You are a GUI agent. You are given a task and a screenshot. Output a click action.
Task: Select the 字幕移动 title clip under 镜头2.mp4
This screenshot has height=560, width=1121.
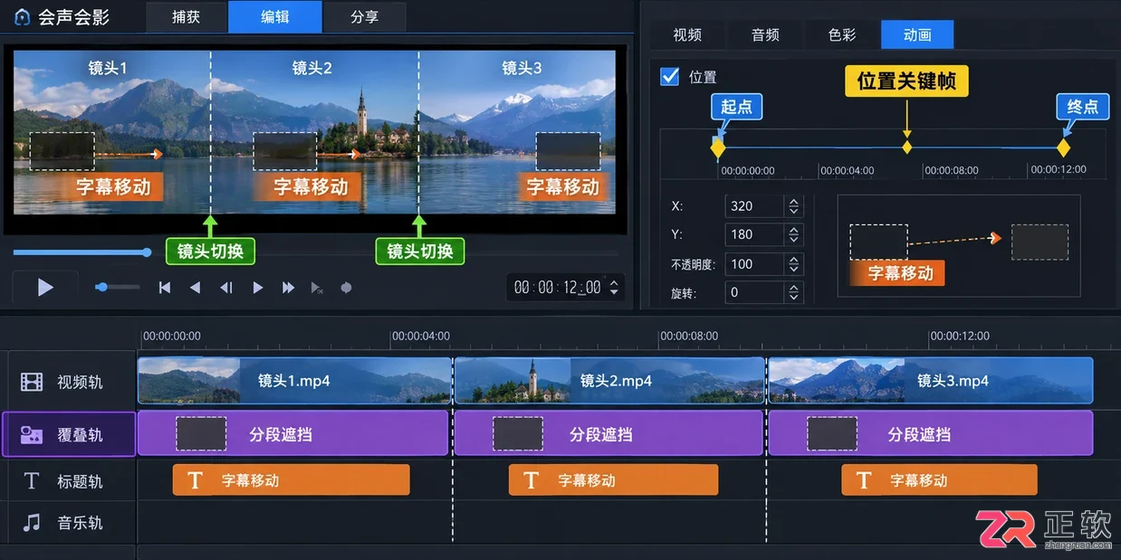(x=613, y=480)
